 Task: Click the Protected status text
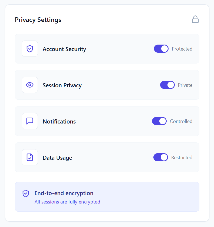coord(182,49)
